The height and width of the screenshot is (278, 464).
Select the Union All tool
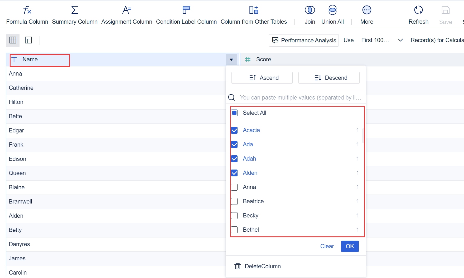click(332, 14)
